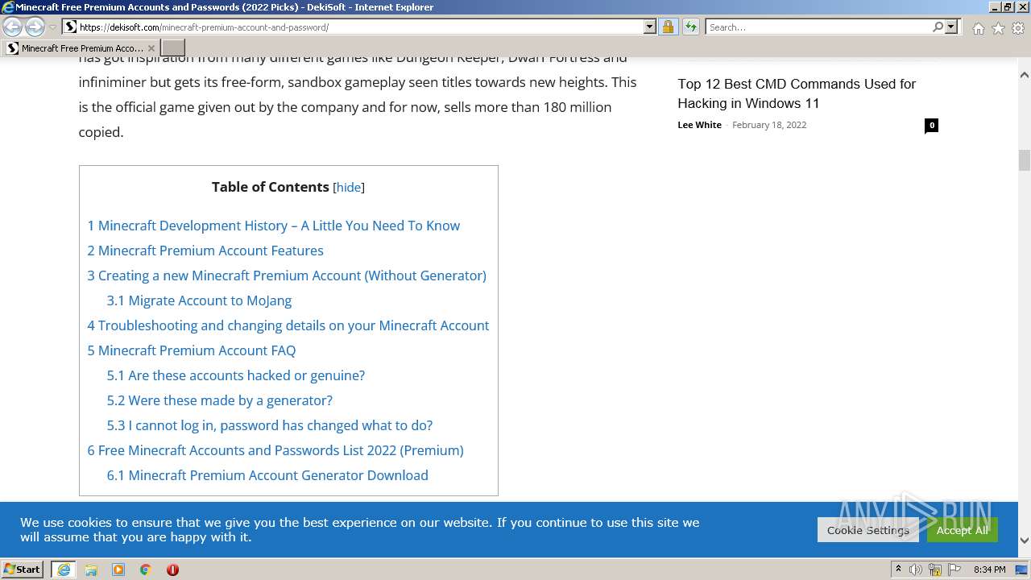Open '5.3 I cannot log in' link

[270, 425]
